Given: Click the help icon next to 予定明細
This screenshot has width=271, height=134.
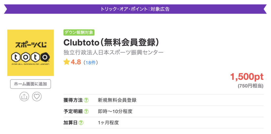Looking at the screenshot, I should [86, 111].
